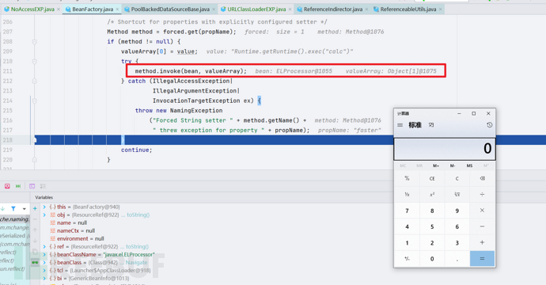Open the ReferenceableUtils.java tab
This screenshot has width=546, height=285.
(x=408, y=9)
